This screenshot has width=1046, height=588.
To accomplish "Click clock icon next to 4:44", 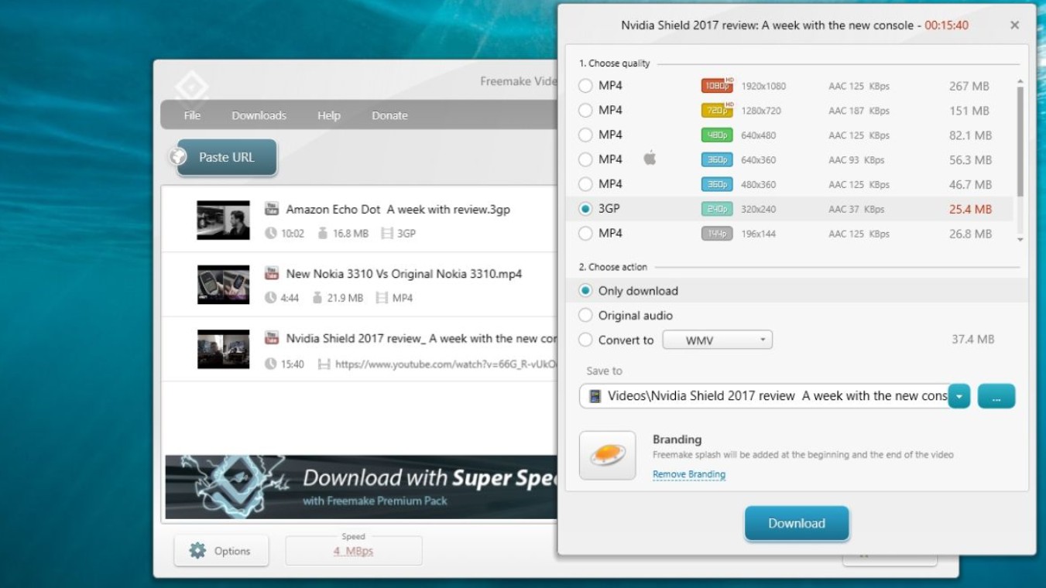I will pyautogui.click(x=270, y=298).
